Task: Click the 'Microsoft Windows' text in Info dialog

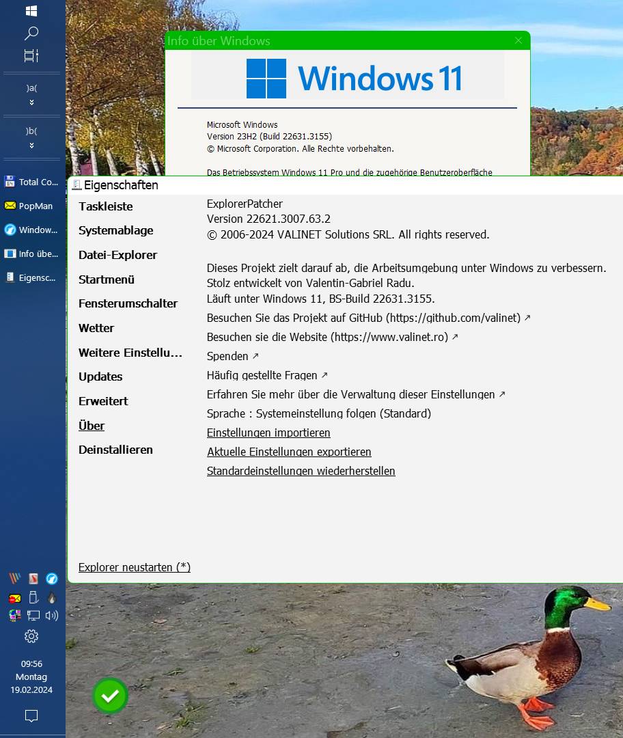Action: [242, 125]
